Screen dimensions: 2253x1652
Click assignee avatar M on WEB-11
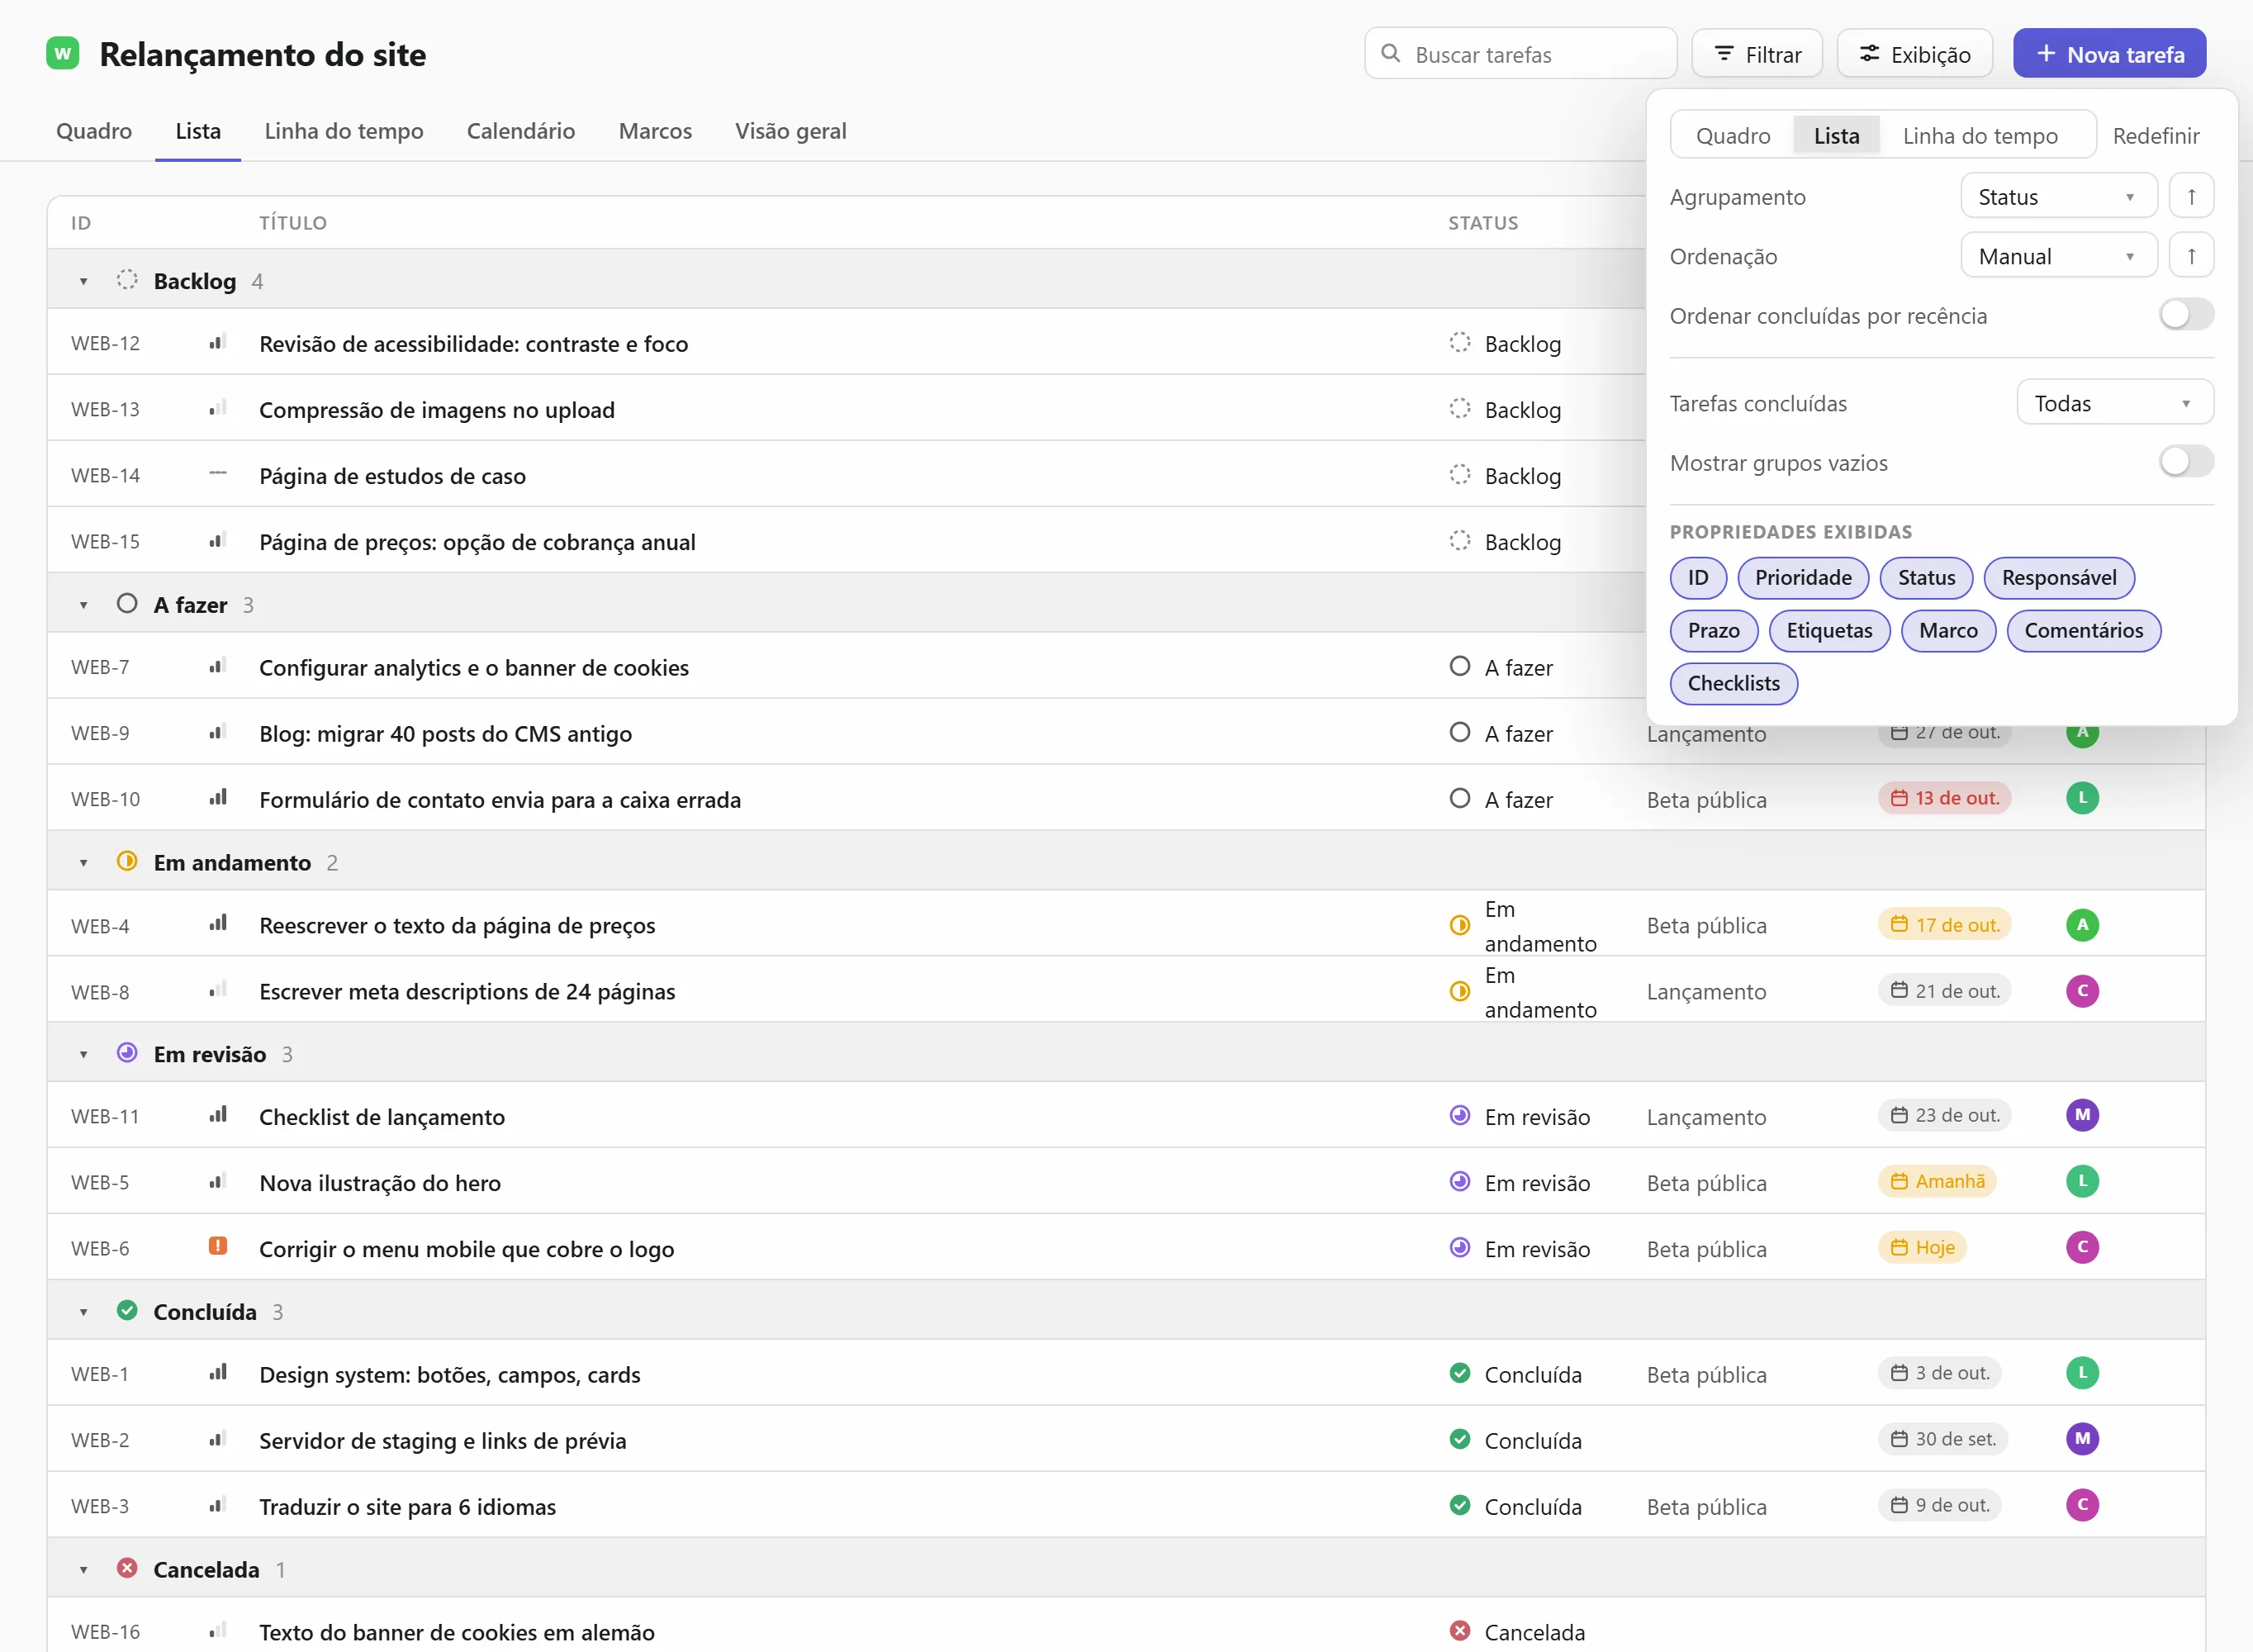click(x=2082, y=1115)
